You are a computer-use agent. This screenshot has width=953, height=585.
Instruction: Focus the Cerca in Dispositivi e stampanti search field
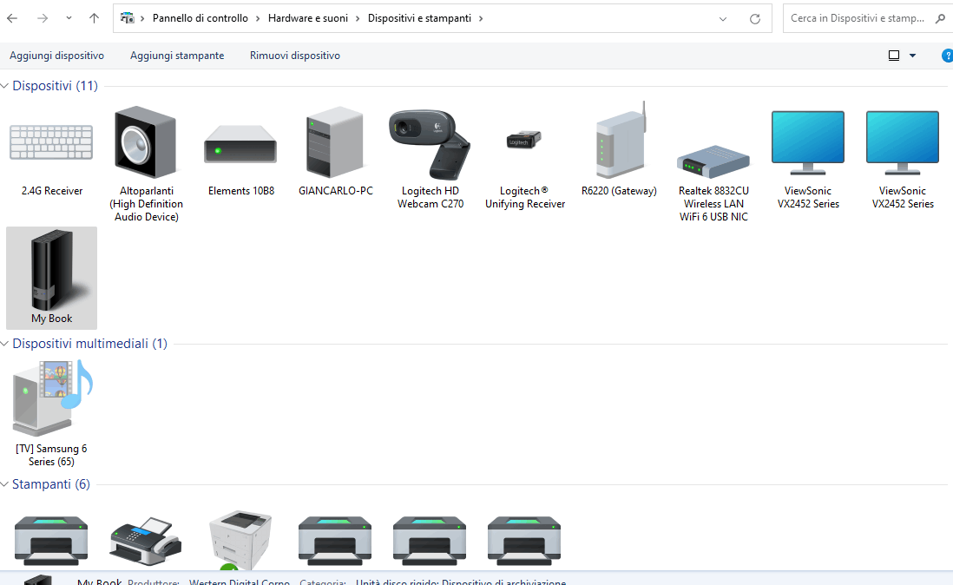coord(858,18)
